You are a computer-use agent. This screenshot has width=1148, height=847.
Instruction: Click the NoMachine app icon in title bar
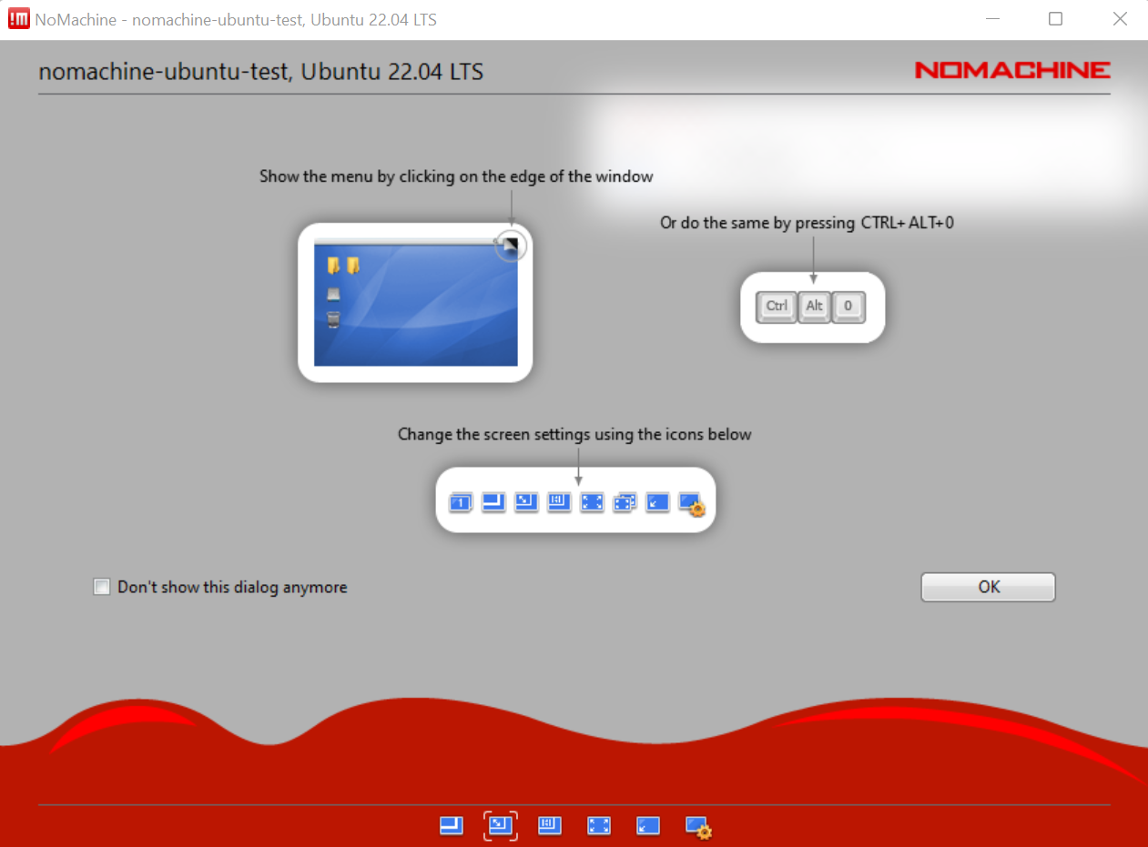18,18
